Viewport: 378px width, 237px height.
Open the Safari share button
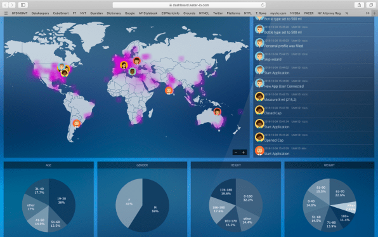(x=359, y=5)
